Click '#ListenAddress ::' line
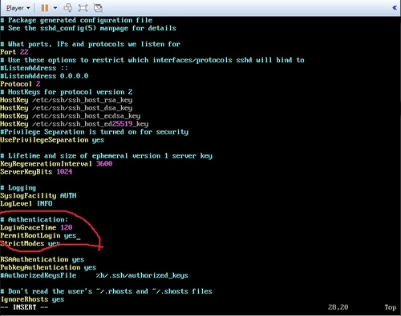 34,68
